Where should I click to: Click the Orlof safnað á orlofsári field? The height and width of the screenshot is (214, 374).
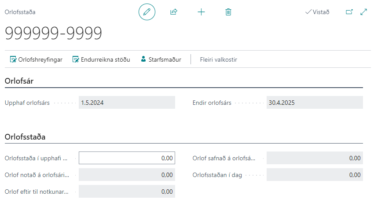(x=315, y=158)
